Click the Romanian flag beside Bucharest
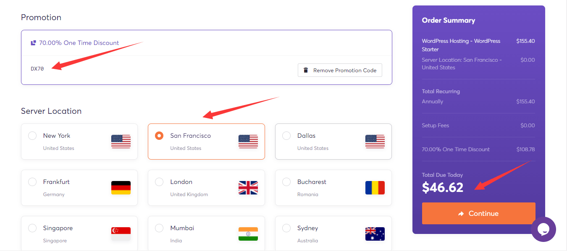 pos(375,188)
